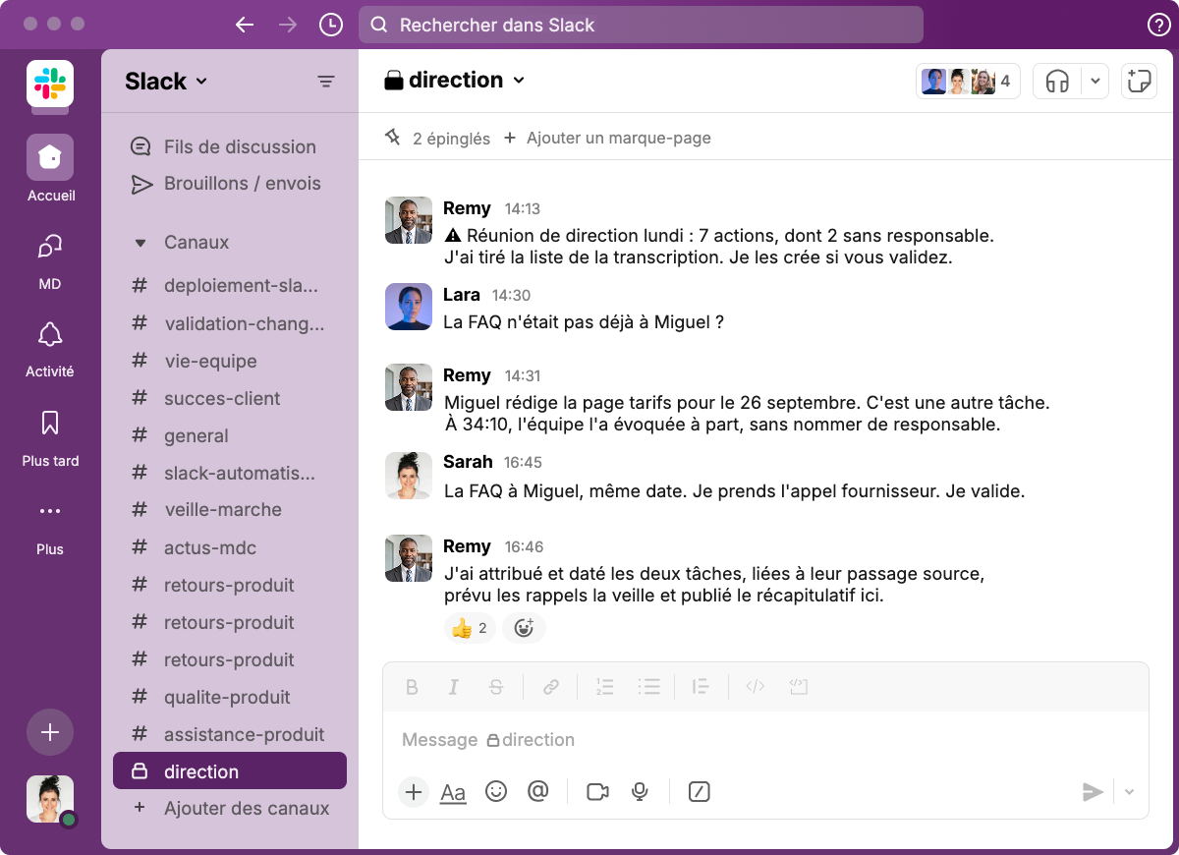Image resolution: width=1179 pixels, height=855 pixels.
Task: Open the slash shortcuts icon
Action: (x=699, y=792)
